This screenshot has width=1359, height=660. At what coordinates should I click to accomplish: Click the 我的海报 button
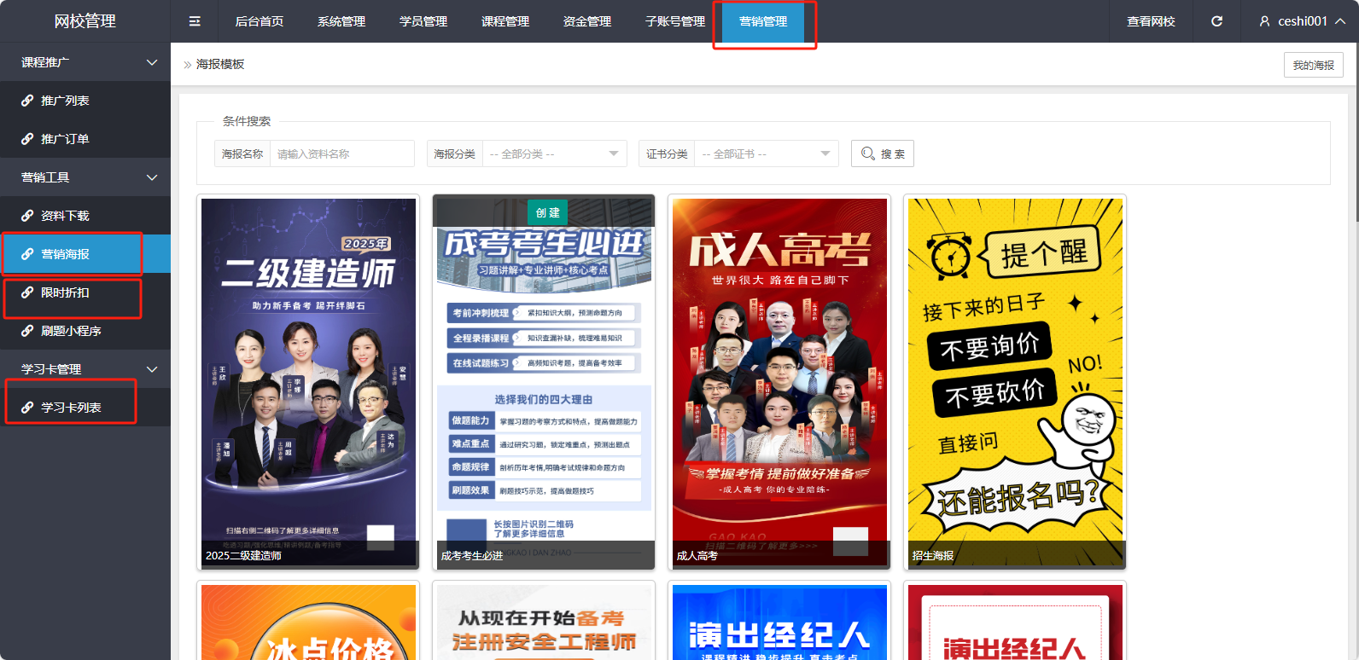(x=1313, y=65)
